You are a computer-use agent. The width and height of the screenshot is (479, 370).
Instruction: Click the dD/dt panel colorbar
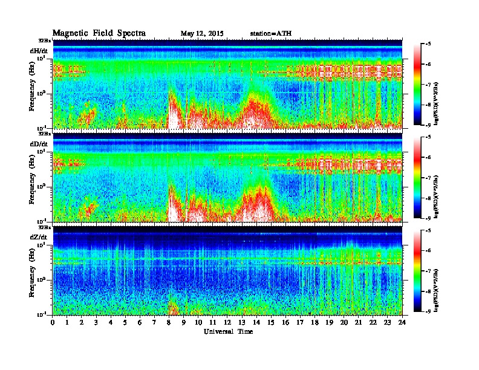(x=417, y=178)
